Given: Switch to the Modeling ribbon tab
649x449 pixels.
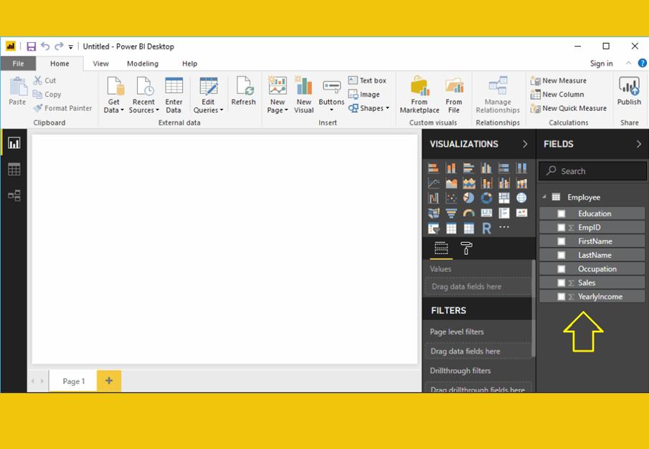Looking at the screenshot, I should click(143, 64).
